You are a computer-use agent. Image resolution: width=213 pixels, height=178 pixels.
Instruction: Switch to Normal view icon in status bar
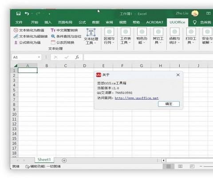pyautogui.click(x=169, y=166)
